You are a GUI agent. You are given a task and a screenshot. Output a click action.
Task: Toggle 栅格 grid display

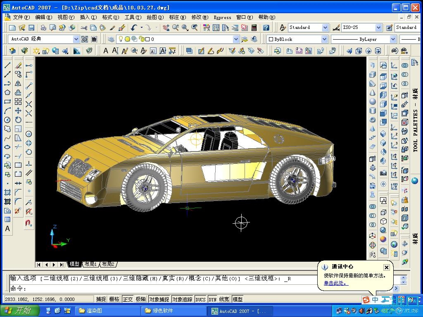click(114, 299)
